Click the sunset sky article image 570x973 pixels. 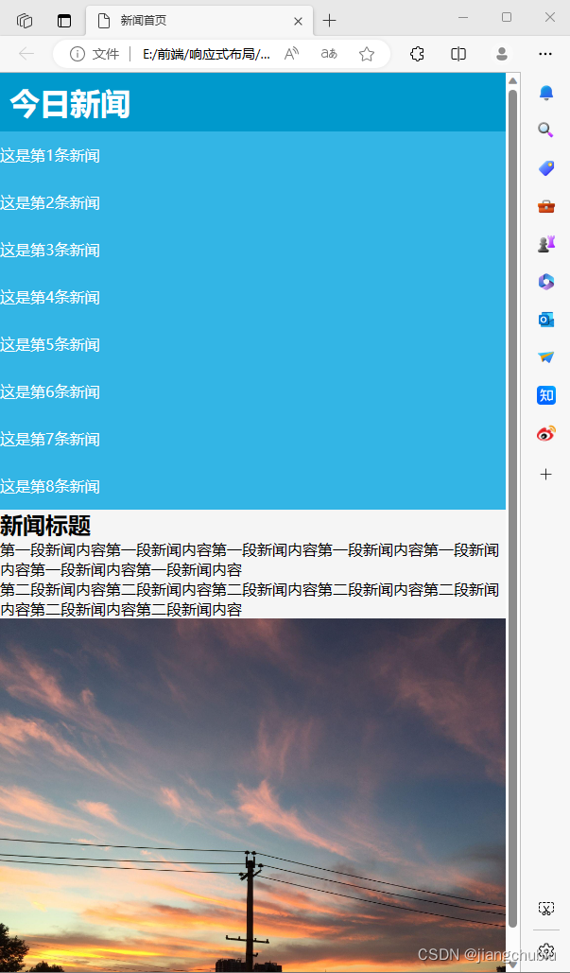pyautogui.click(x=253, y=795)
